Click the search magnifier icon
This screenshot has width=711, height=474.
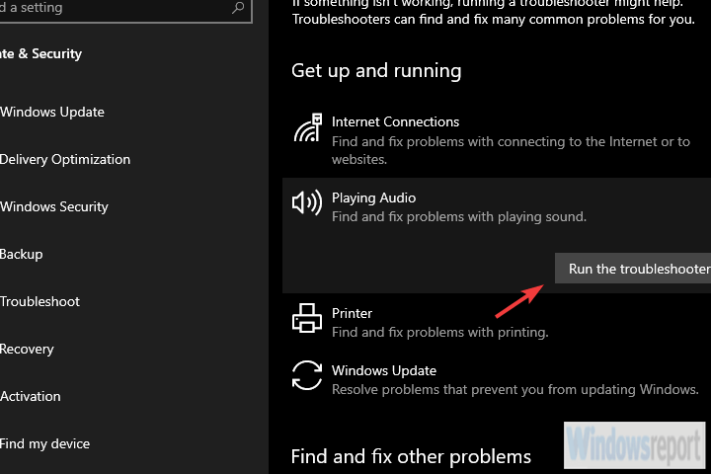click(238, 7)
